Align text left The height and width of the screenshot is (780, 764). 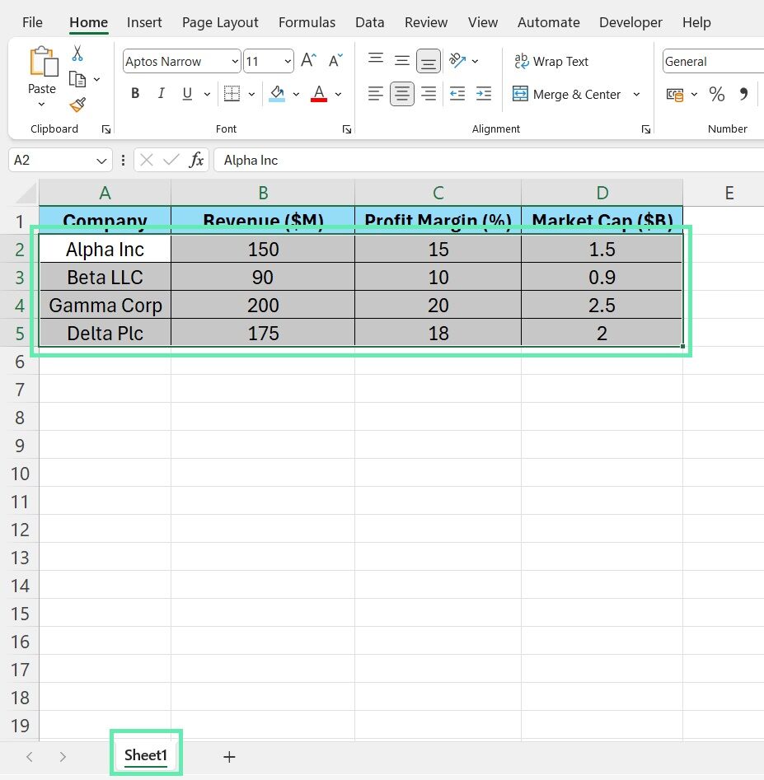[x=376, y=94]
